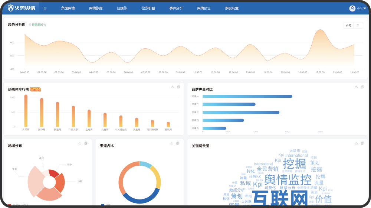Download the 品牌声量对比 chart
This screenshot has width=371, height=208.
click(356, 87)
